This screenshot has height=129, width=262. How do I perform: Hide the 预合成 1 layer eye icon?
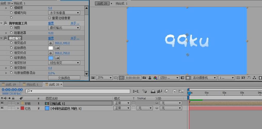[x=2, y=103]
